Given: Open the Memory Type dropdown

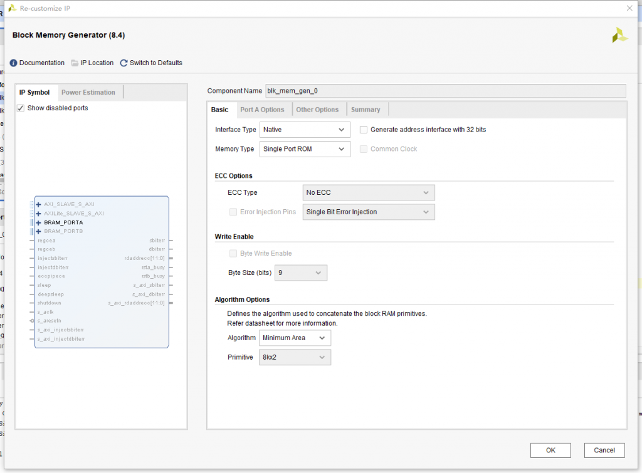Looking at the screenshot, I should click(305, 149).
